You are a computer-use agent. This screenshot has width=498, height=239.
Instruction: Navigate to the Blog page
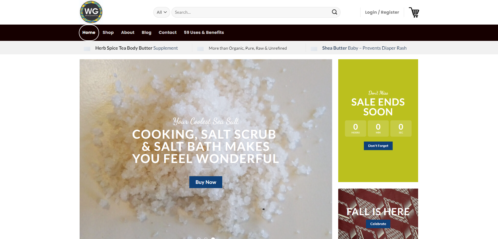pyautogui.click(x=146, y=33)
